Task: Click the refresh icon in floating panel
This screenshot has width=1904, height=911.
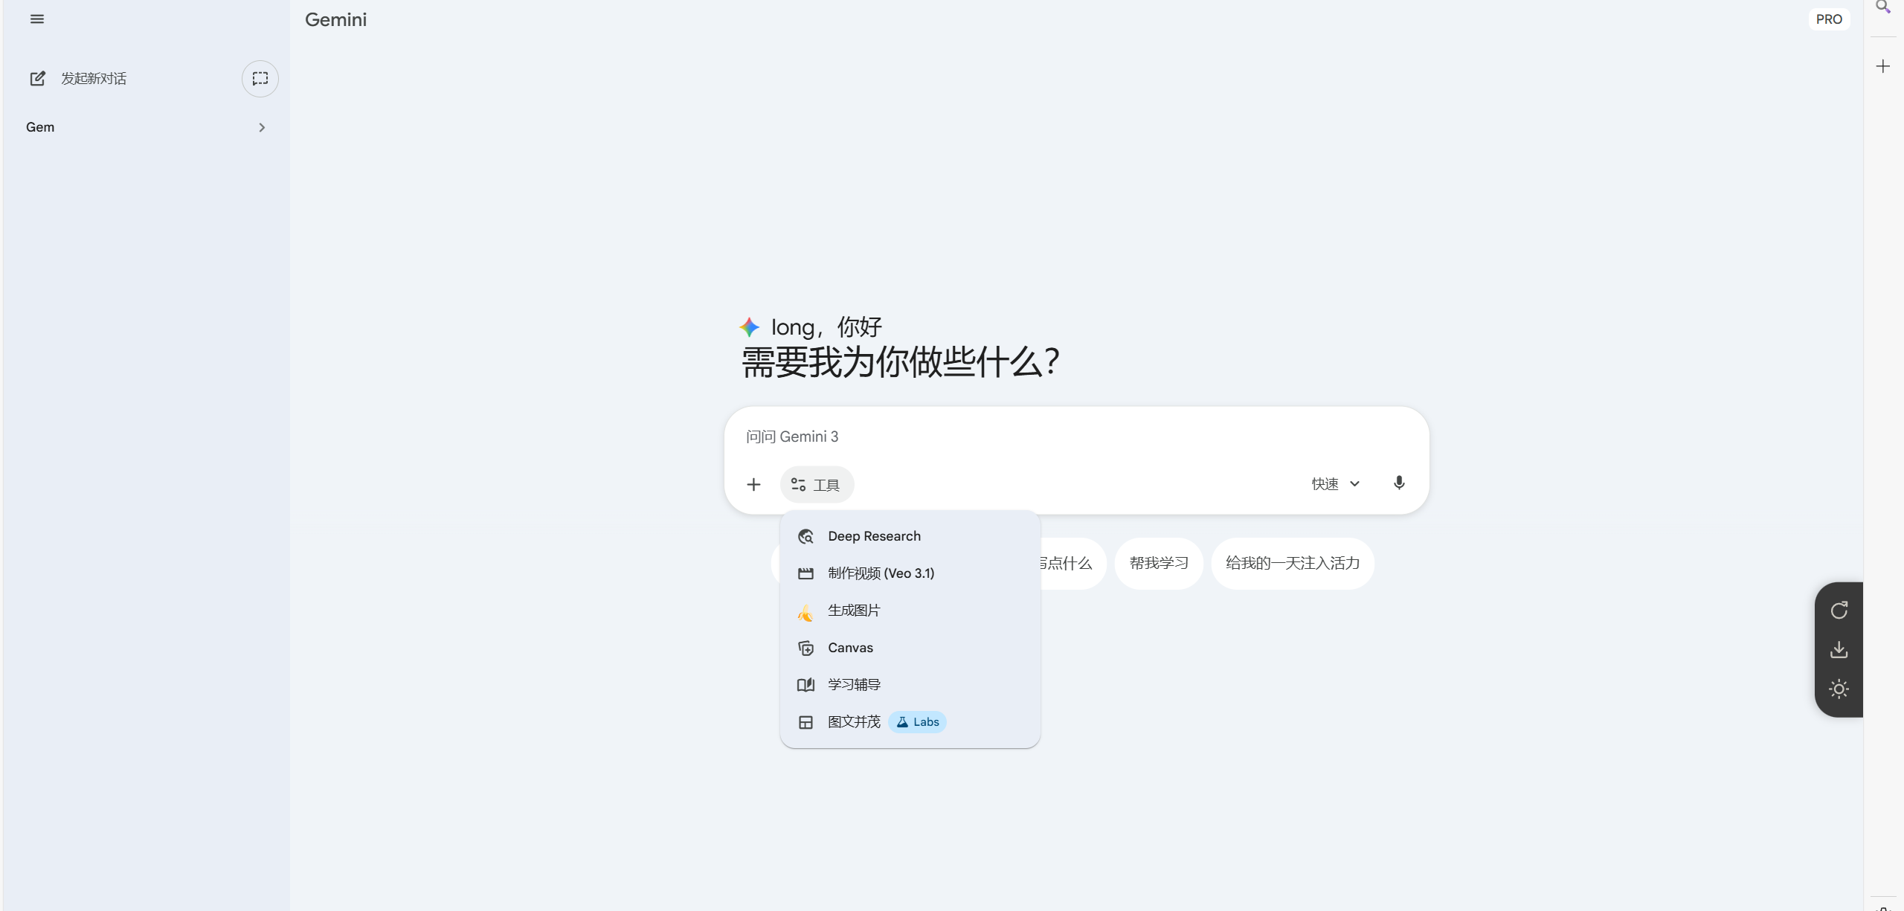Action: 1839,611
